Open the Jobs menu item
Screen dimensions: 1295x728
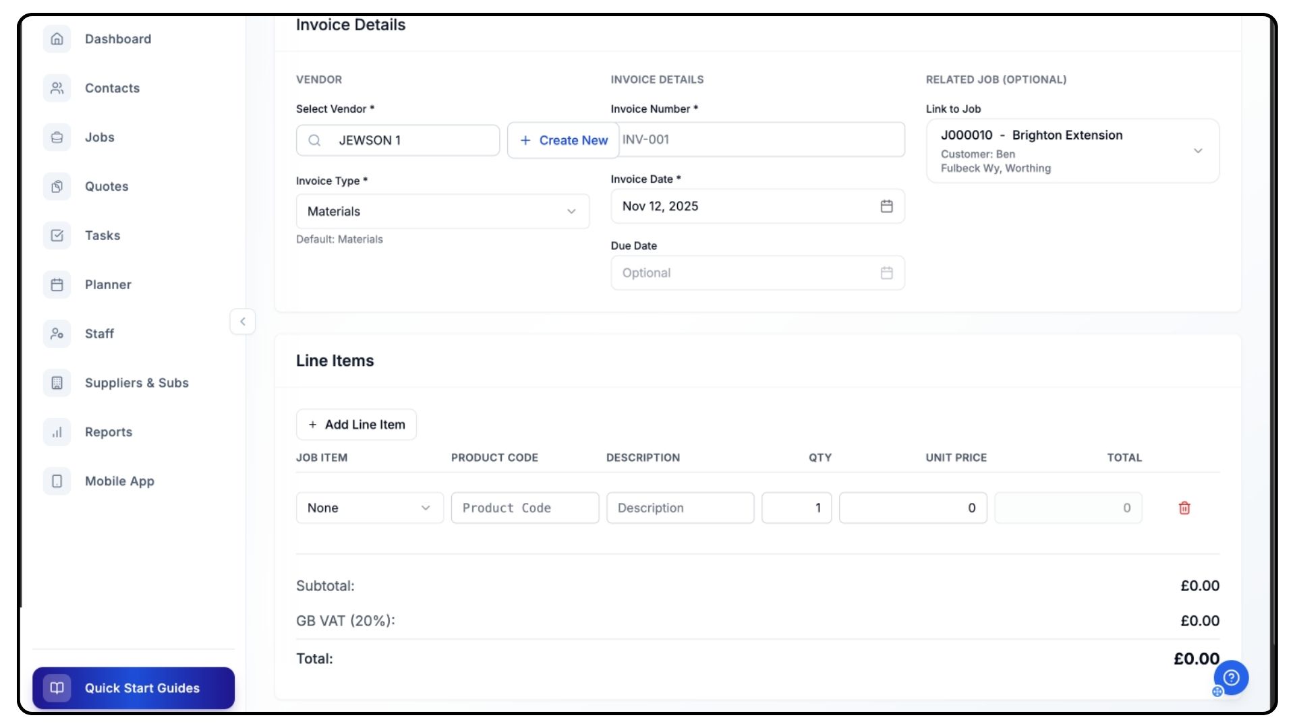pyautogui.click(x=100, y=138)
